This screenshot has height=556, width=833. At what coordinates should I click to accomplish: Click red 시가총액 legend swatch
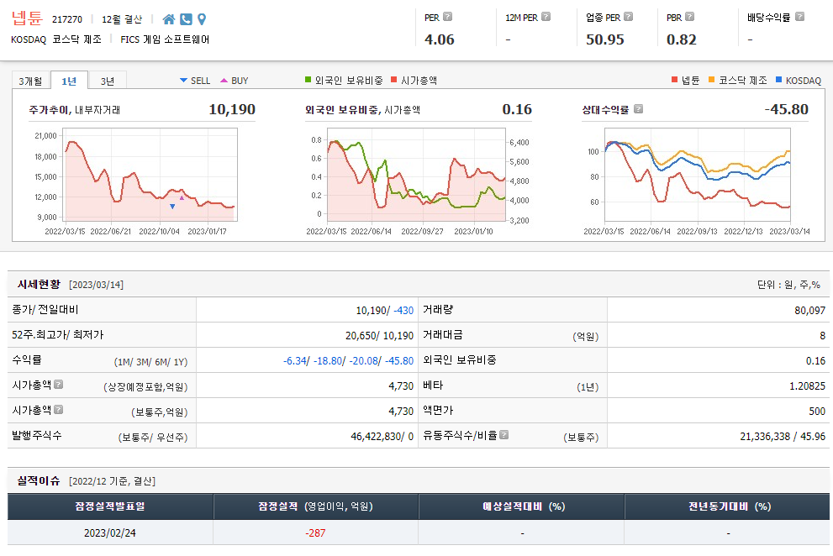click(x=393, y=80)
